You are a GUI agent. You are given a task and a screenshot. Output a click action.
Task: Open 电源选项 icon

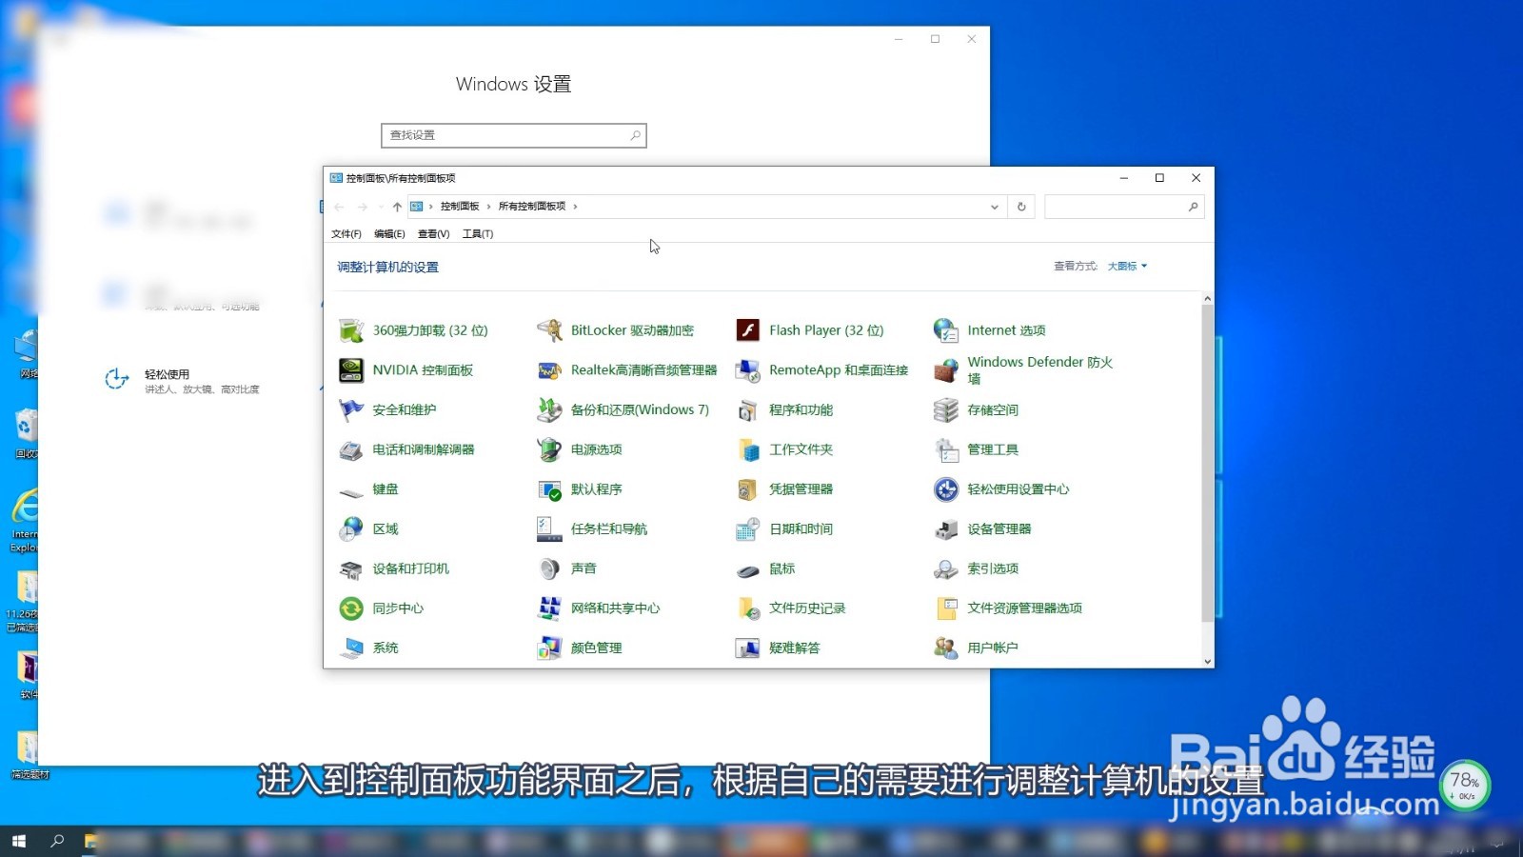pyautogui.click(x=549, y=449)
